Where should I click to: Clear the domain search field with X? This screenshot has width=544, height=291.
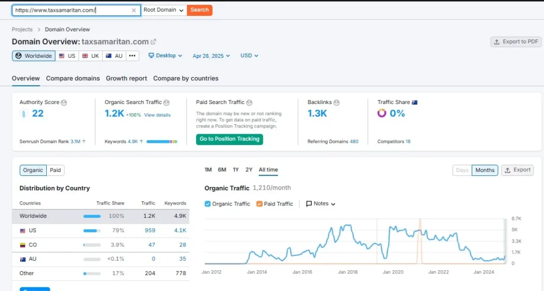tap(134, 10)
